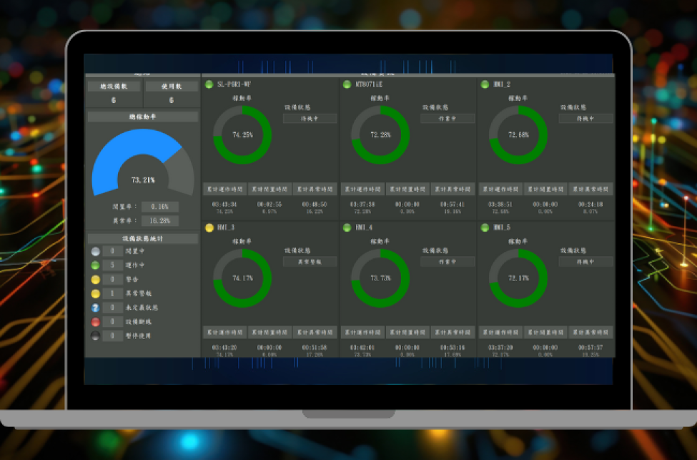Viewport: 697px width, 460px height.
Task: Click the gray 閒置中 status icon
Action: pos(96,251)
